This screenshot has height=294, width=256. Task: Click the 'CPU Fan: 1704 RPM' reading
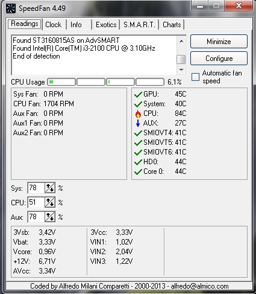(43, 104)
